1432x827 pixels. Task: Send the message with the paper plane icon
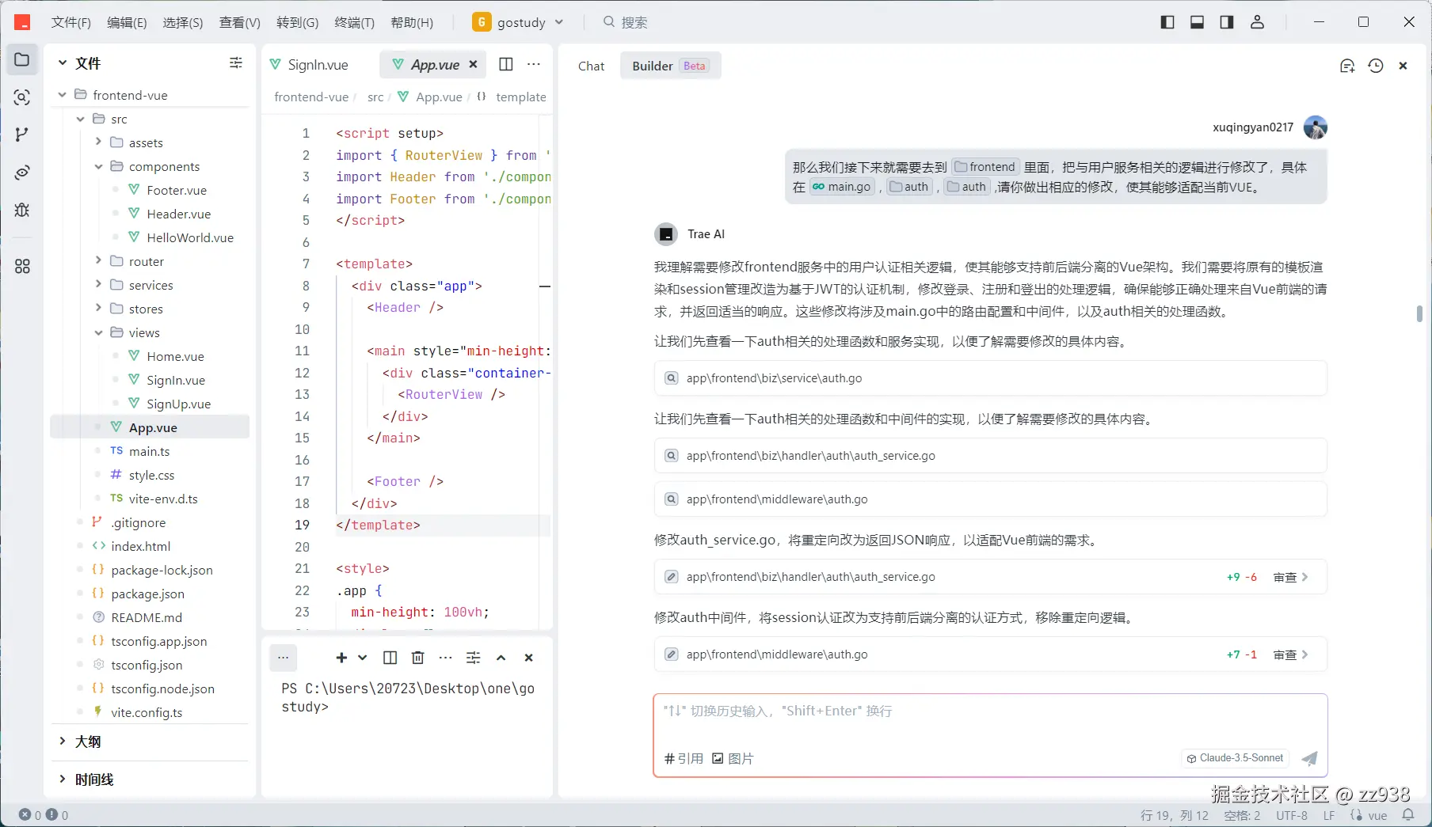click(1310, 758)
